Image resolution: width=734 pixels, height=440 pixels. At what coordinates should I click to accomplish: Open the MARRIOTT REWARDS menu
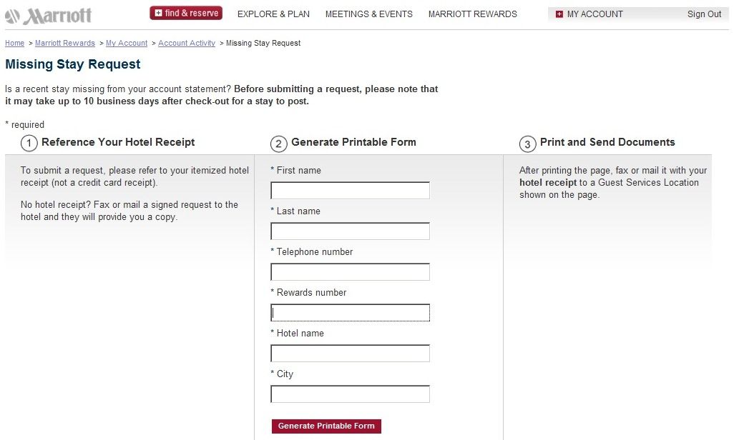click(x=473, y=14)
